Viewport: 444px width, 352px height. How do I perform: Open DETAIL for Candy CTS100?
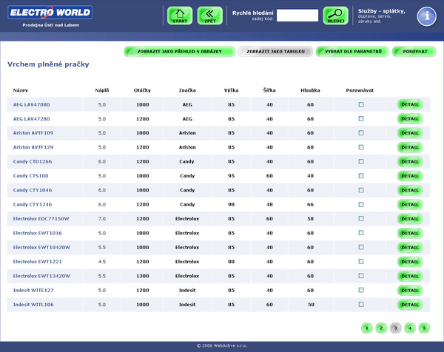coord(410,176)
